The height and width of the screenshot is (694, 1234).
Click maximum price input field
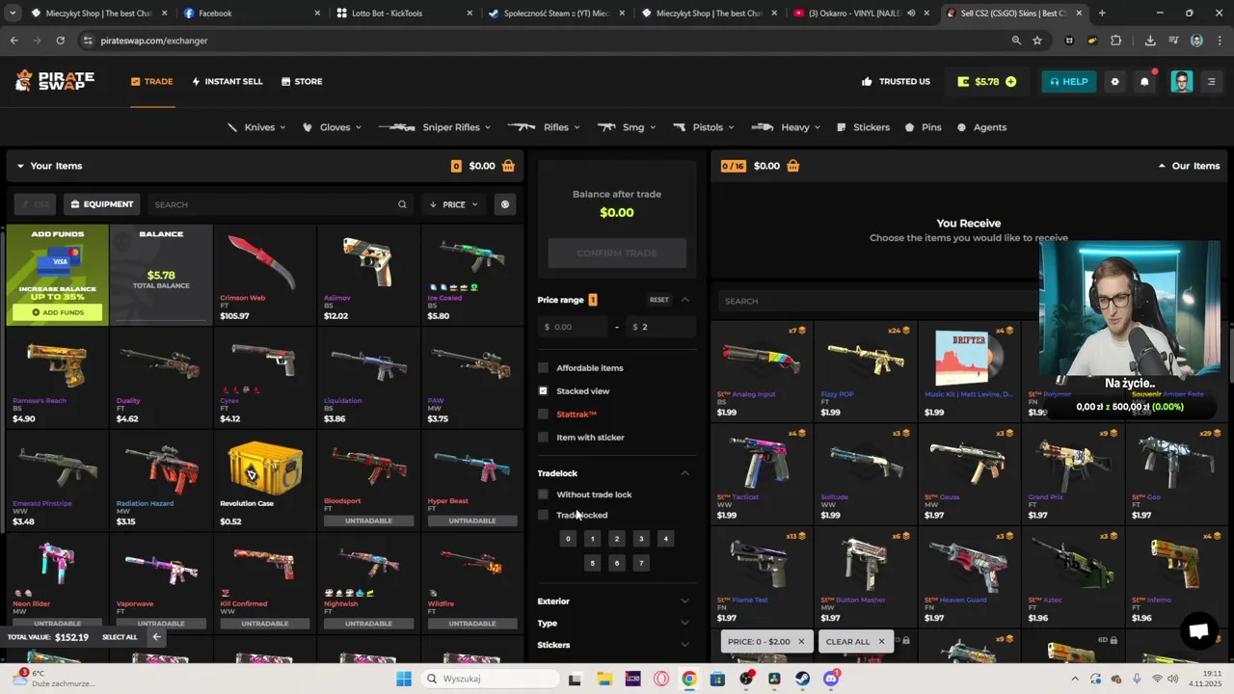[661, 327]
